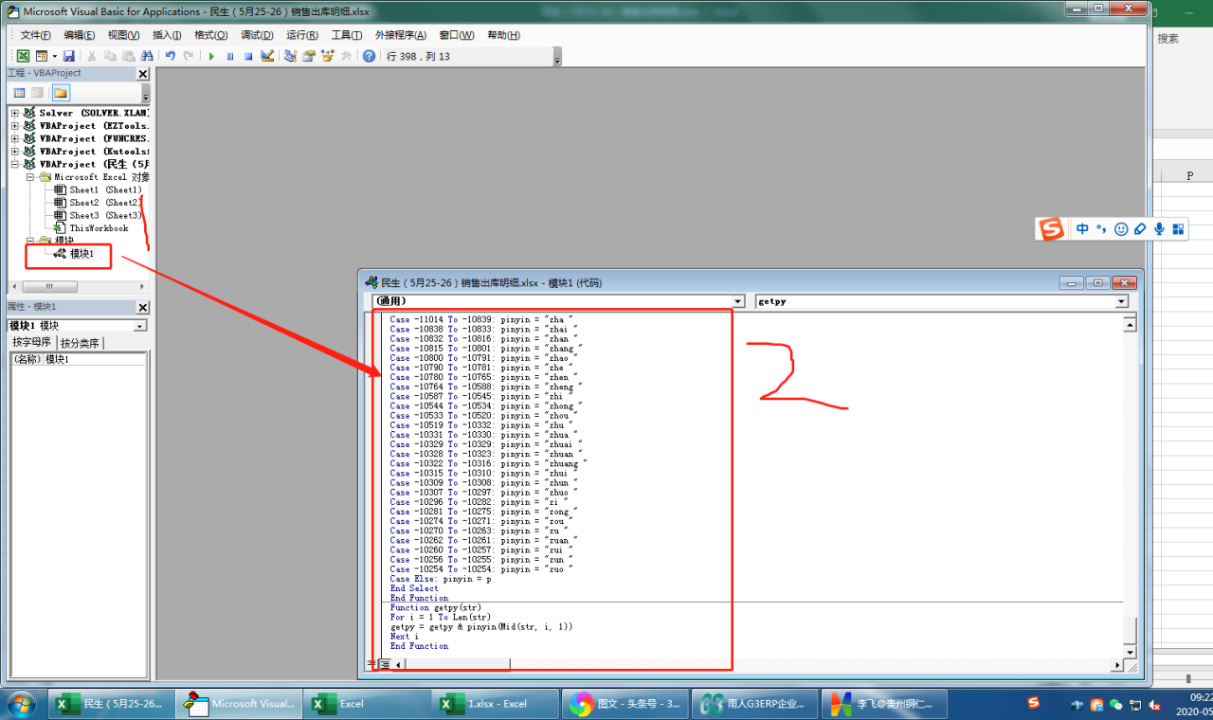The image size is (1213, 720).
Task: Open the Insert object dropdown arrow in toolbar
Action: (54, 56)
